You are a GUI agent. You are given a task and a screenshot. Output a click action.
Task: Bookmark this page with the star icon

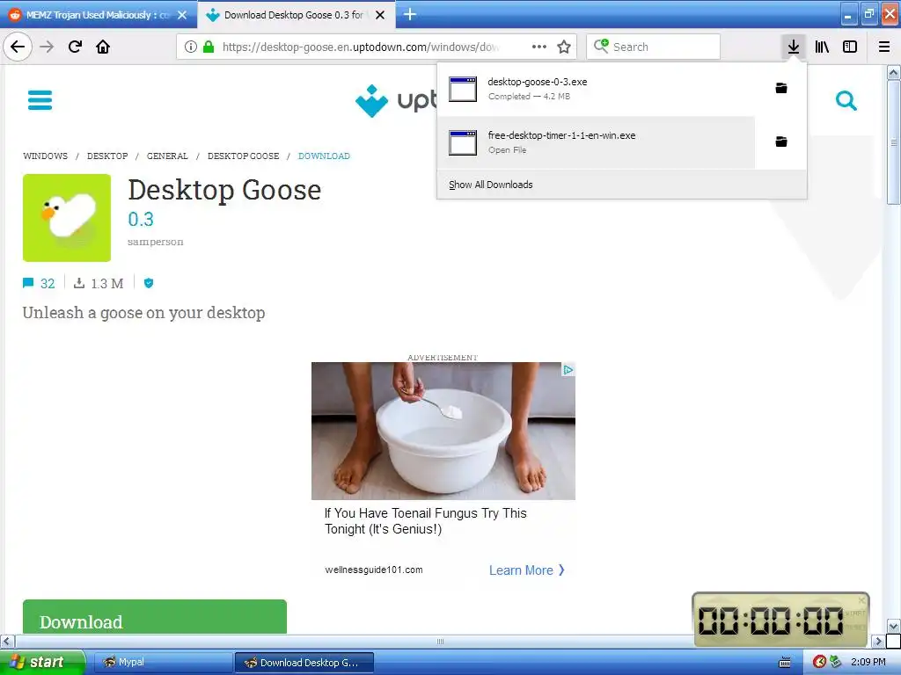[x=564, y=47]
